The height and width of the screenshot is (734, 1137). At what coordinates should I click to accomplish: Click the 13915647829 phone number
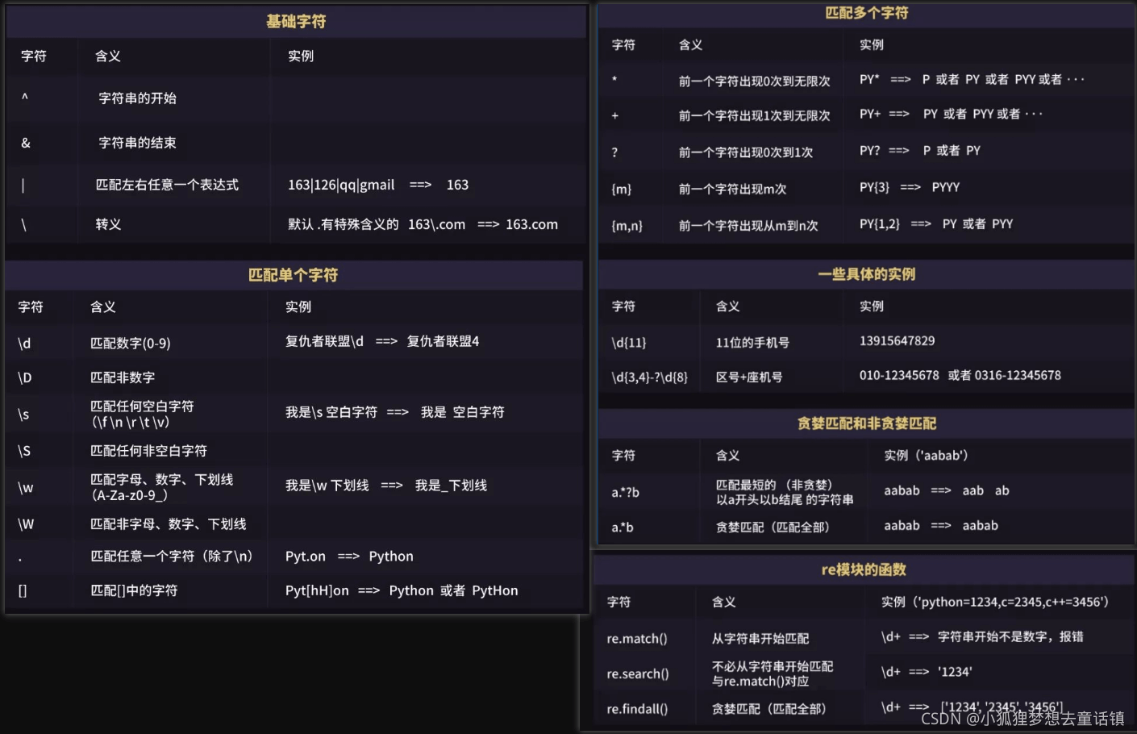pyautogui.click(x=898, y=341)
